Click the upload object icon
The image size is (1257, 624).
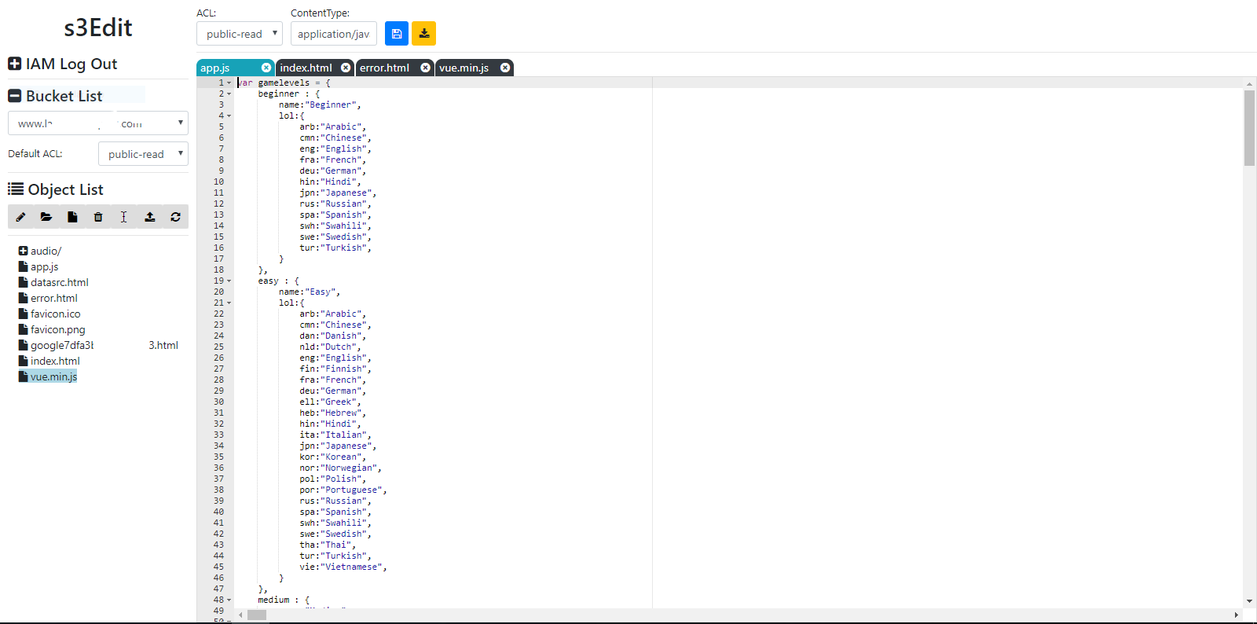point(150,217)
